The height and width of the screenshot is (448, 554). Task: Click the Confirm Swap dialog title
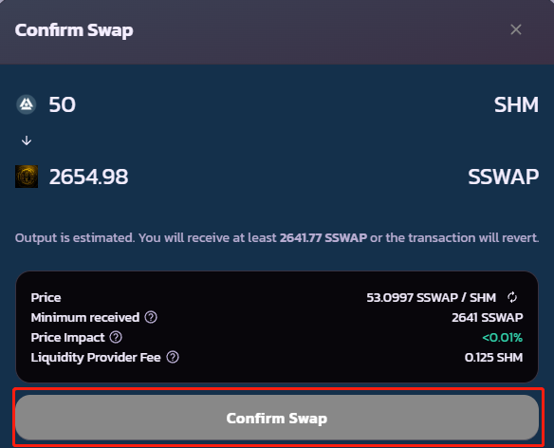(74, 30)
